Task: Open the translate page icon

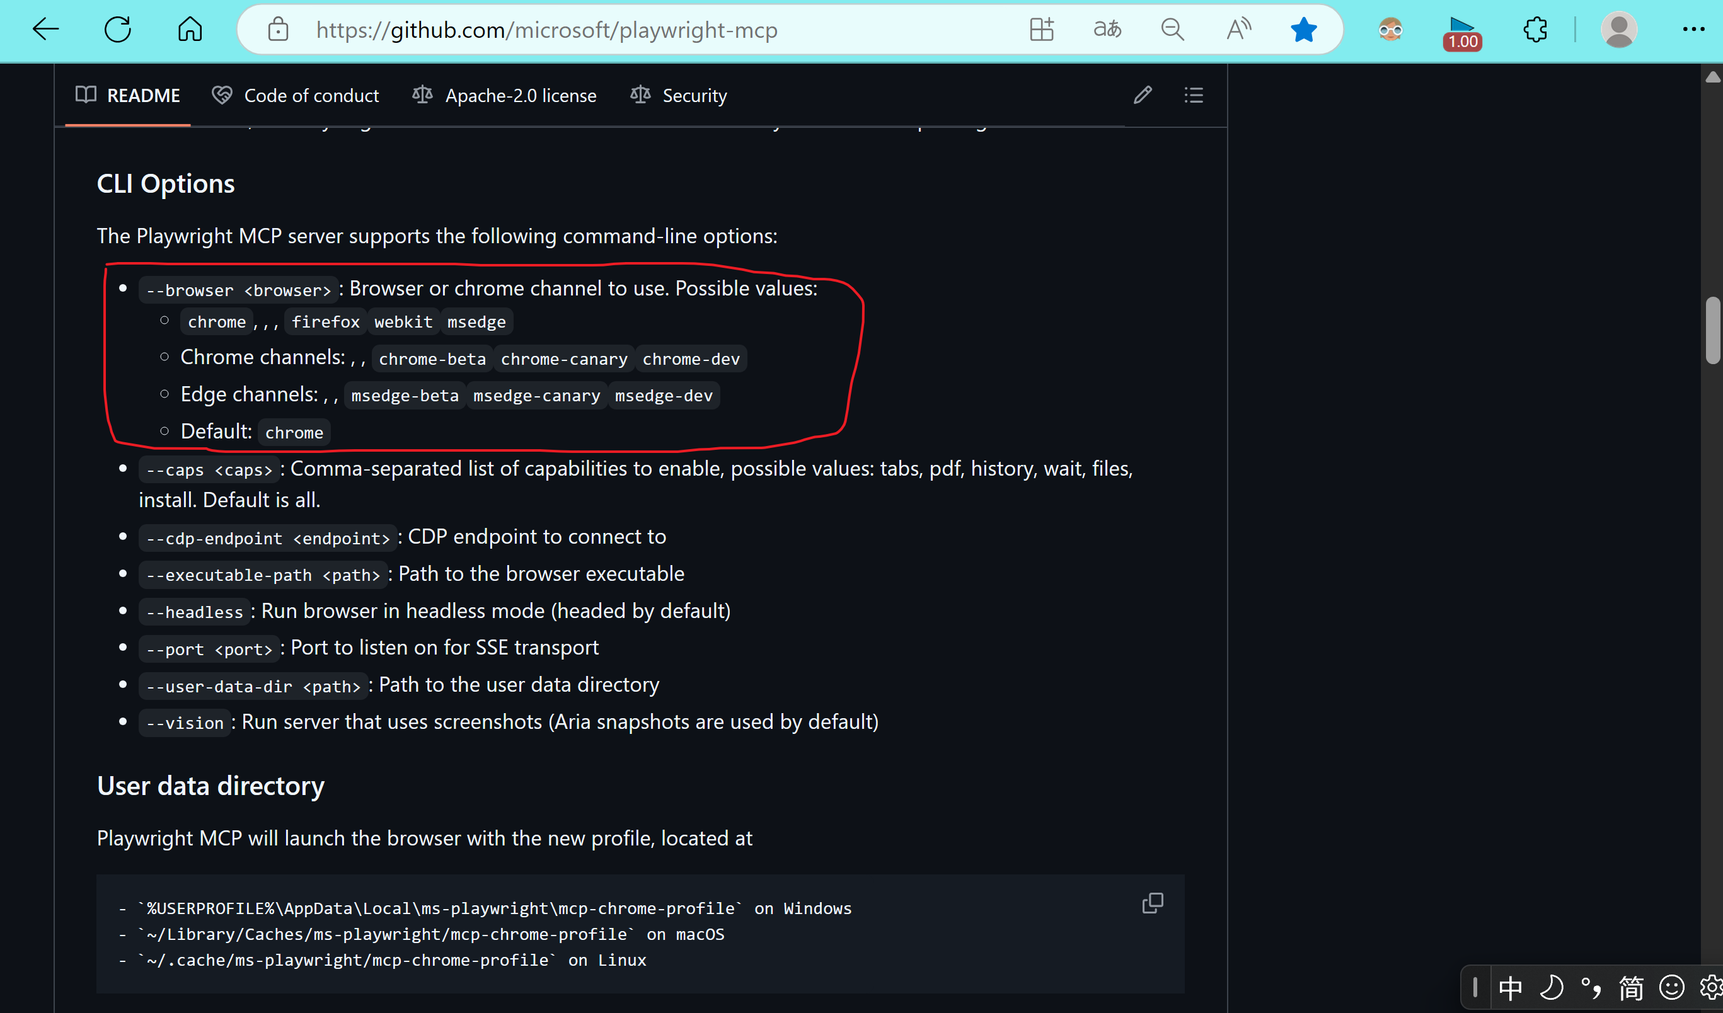Action: [1107, 30]
